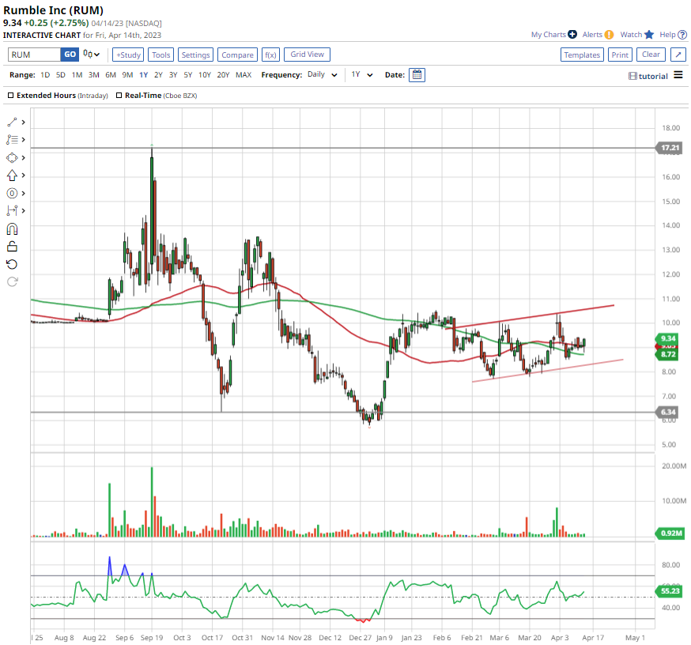Viewport: 691px width, 645px height.
Task: Select the measurement range tool icon
Action: tap(12, 210)
